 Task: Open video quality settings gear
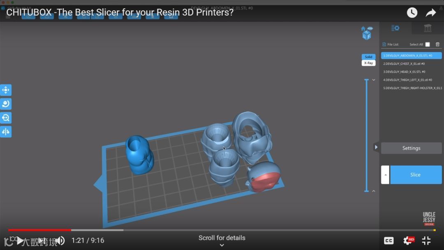click(x=409, y=241)
